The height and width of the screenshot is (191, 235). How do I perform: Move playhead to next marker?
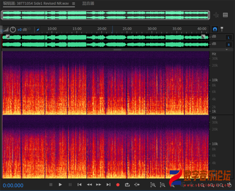click(108, 185)
